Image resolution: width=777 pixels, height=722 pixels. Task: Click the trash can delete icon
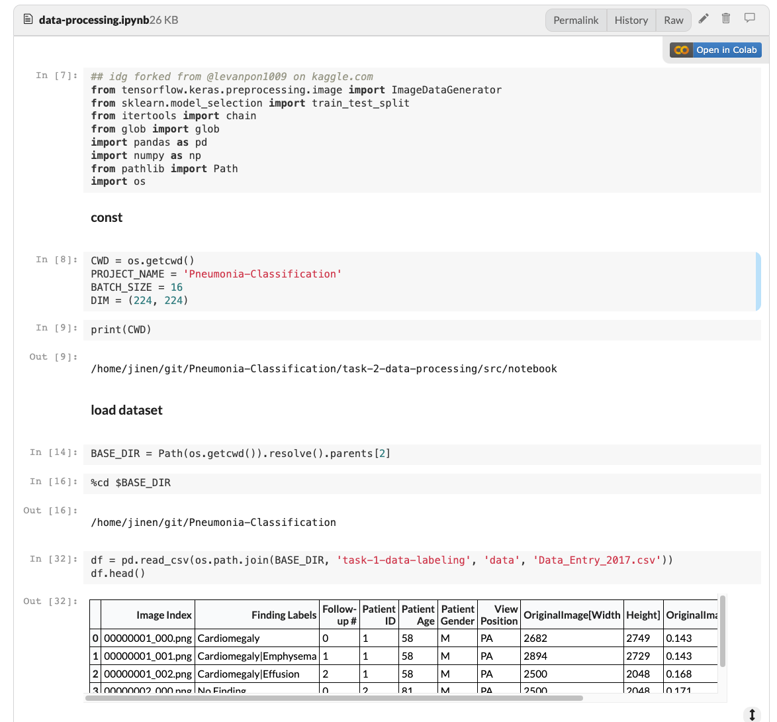726,19
